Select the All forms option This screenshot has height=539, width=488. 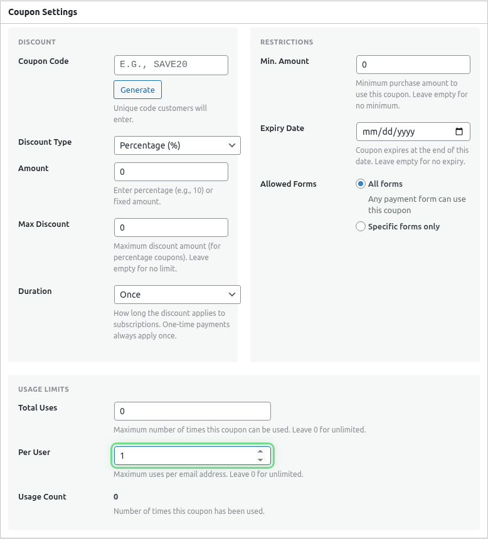pyautogui.click(x=361, y=184)
